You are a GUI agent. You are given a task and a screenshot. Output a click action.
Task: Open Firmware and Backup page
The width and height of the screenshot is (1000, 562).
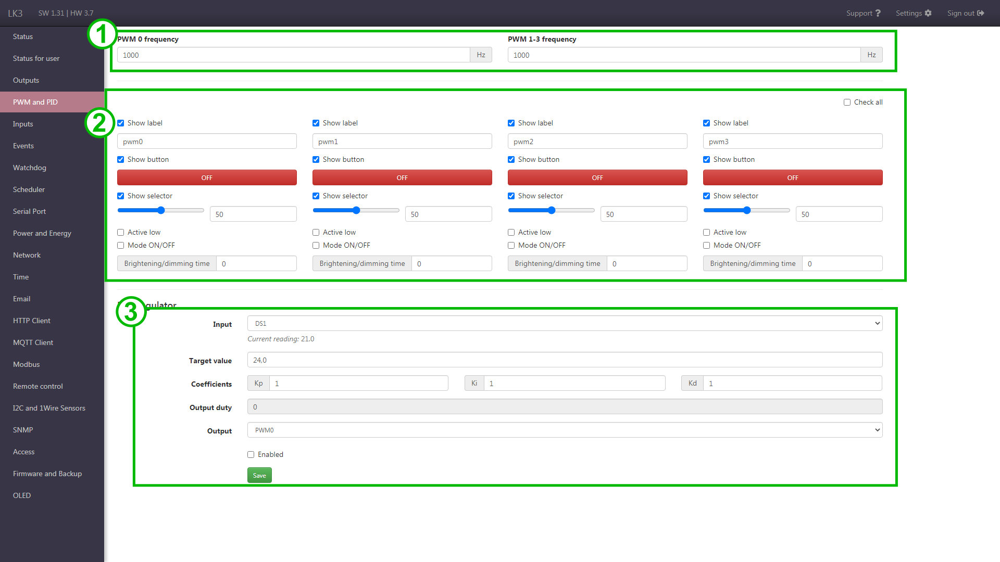(52, 474)
